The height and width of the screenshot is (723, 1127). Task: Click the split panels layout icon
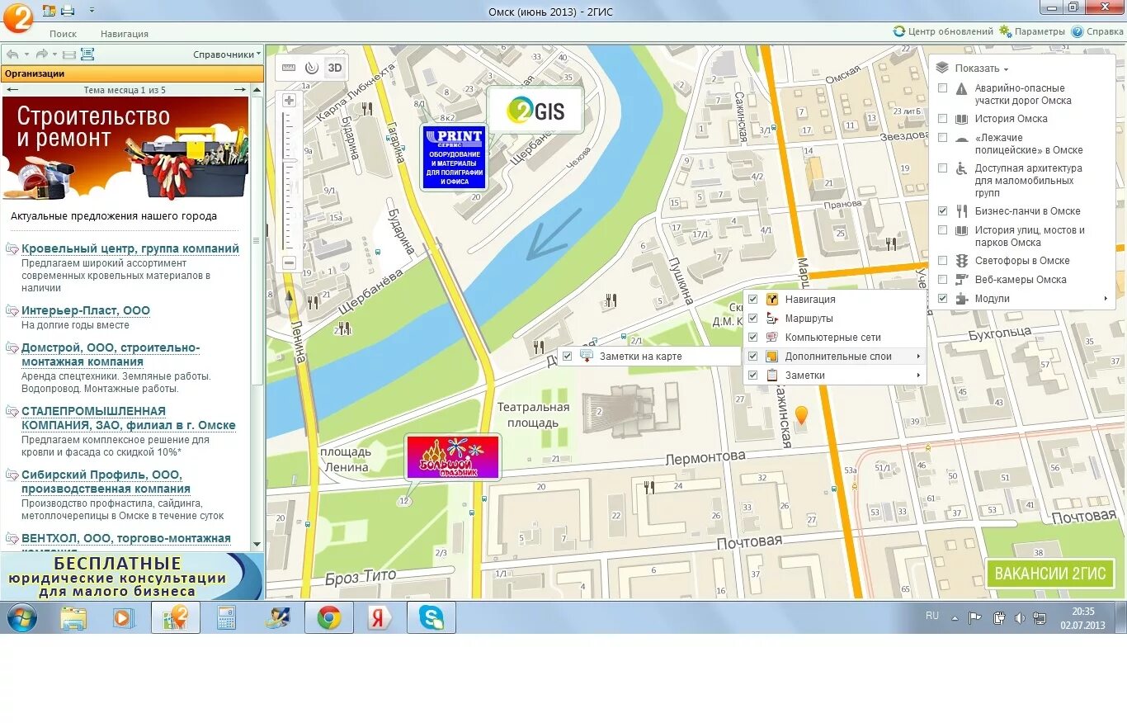coord(69,54)
